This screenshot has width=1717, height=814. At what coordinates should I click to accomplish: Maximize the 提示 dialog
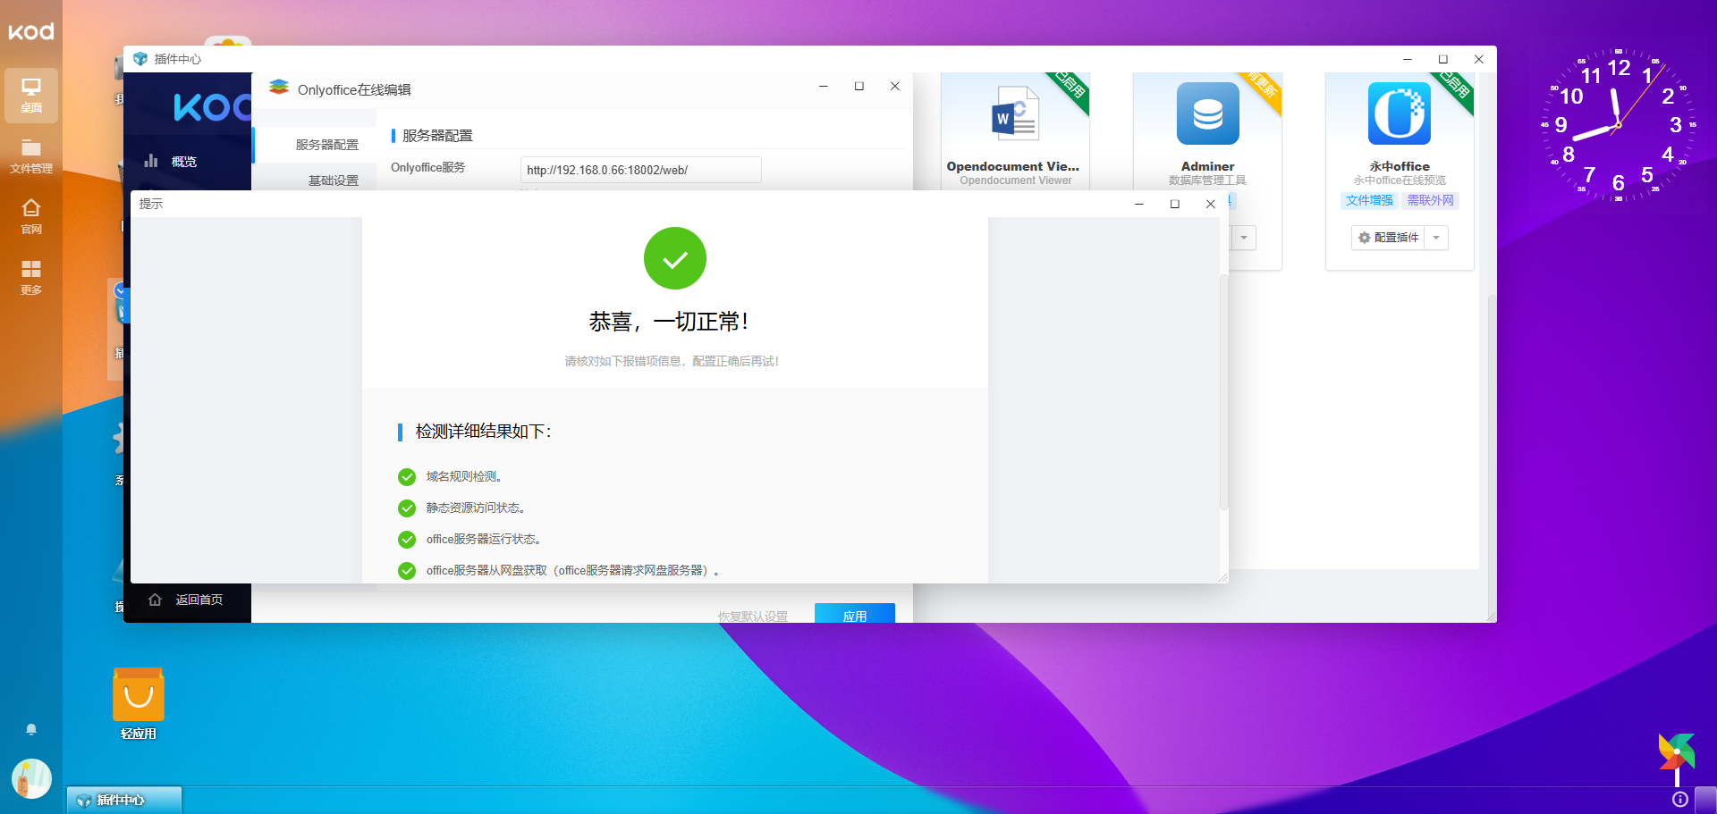pos(1175,204)
